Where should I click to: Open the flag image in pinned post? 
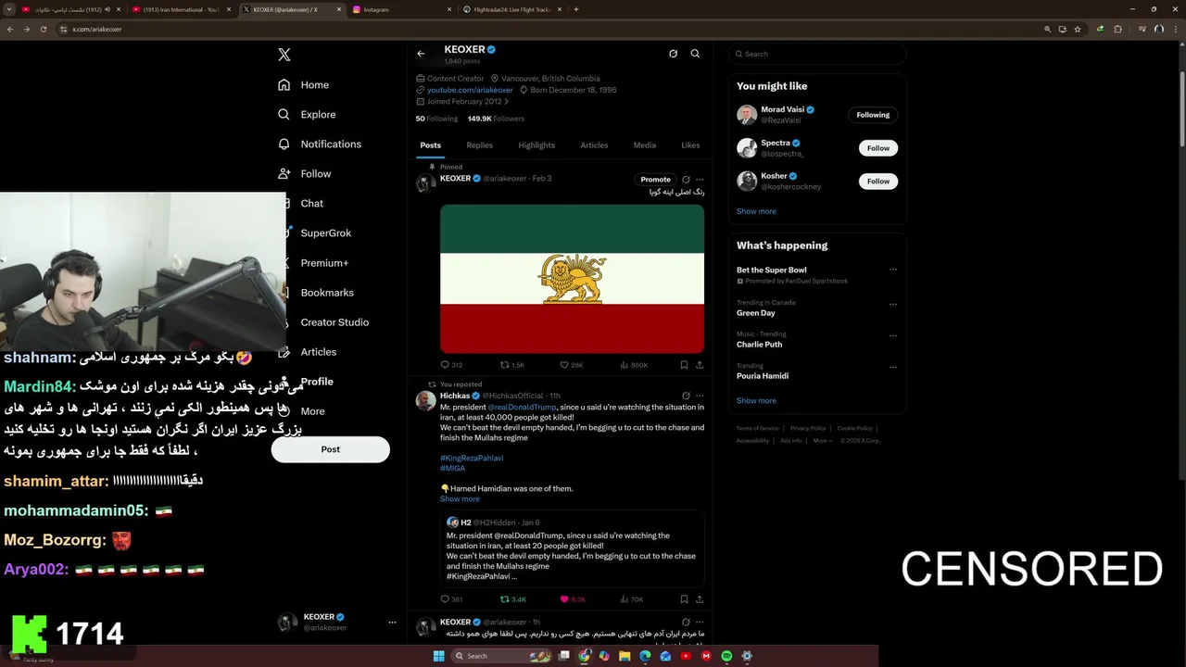pyautogui.click(x=572, y=279)
